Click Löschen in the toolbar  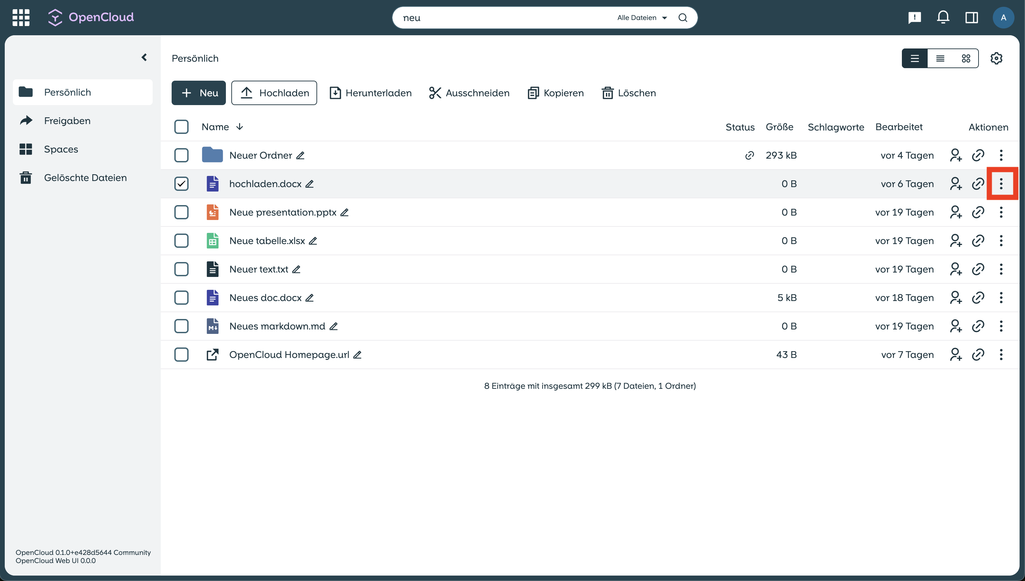[628, 93]
